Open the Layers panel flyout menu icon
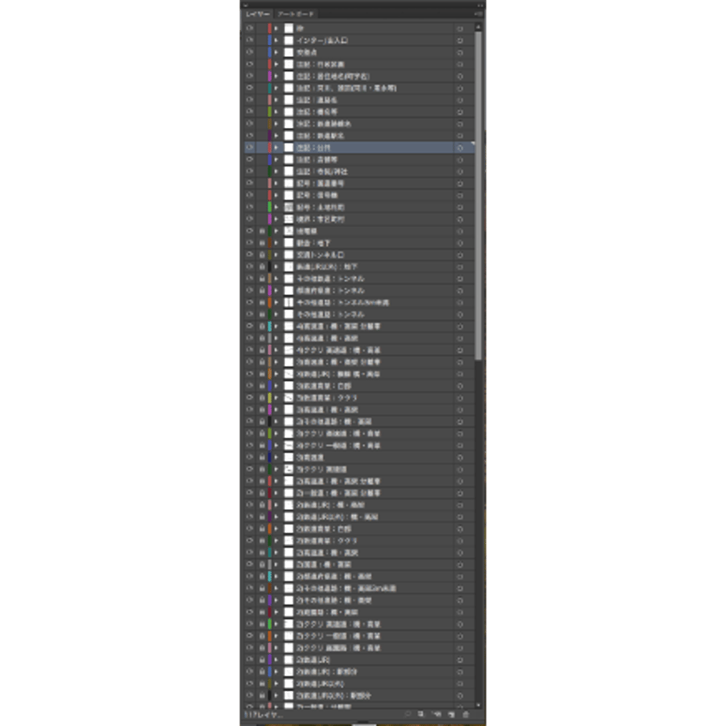 478,14
